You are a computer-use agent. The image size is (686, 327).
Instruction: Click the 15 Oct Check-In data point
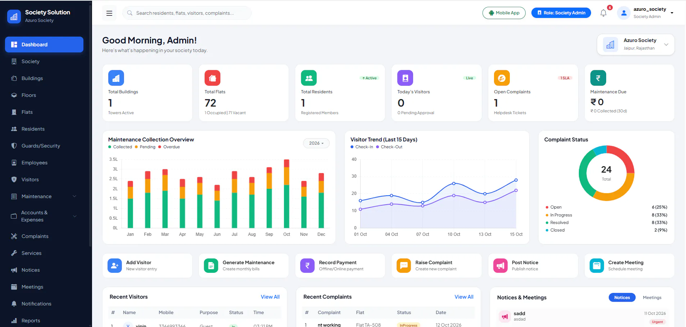point(516,180)
